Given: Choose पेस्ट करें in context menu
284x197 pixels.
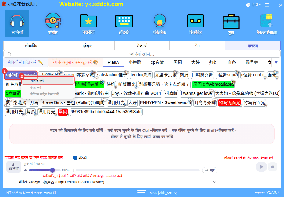Looking at the screenshot, I should coord(48,88).
